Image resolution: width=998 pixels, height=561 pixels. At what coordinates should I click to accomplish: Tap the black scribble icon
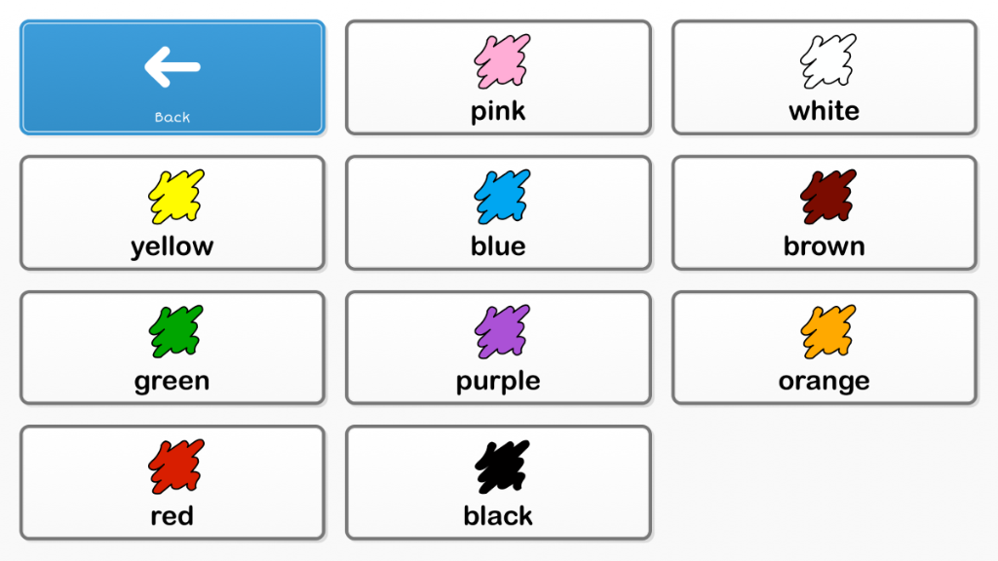click(x=502, y=467)
